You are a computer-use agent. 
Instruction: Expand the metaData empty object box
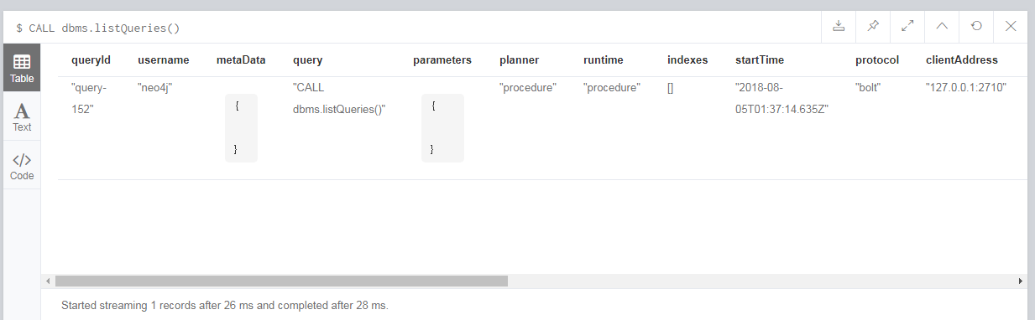(x=241, y=128)
